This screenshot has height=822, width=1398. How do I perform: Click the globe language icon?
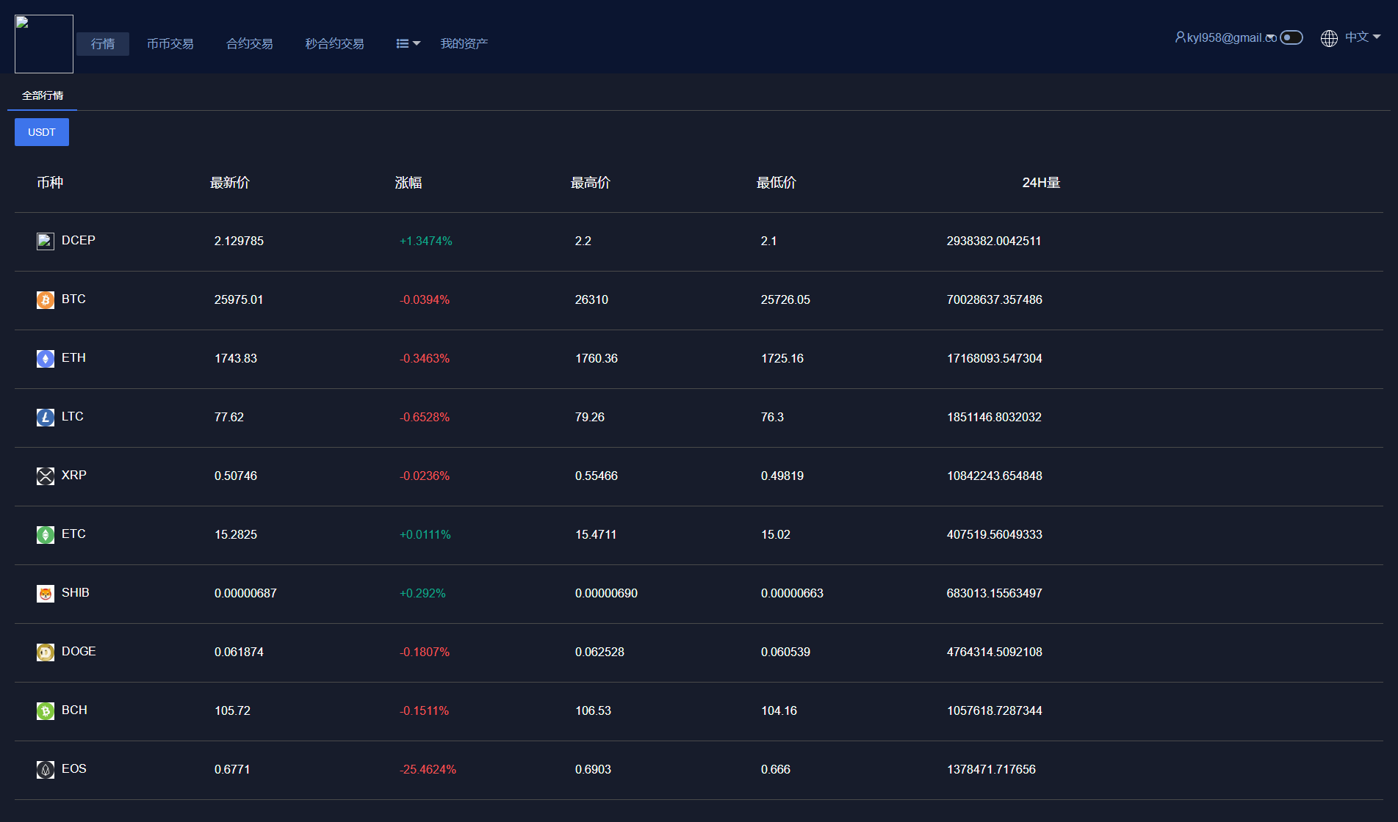pyautogui.click(x=1329, y=38)
